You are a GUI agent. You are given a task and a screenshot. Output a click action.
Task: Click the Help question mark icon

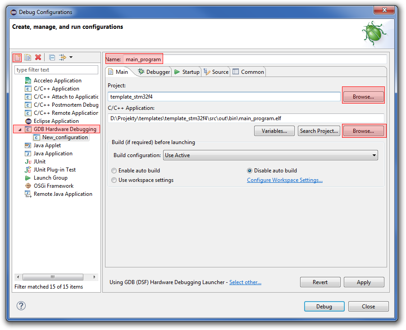pos(21,306)
